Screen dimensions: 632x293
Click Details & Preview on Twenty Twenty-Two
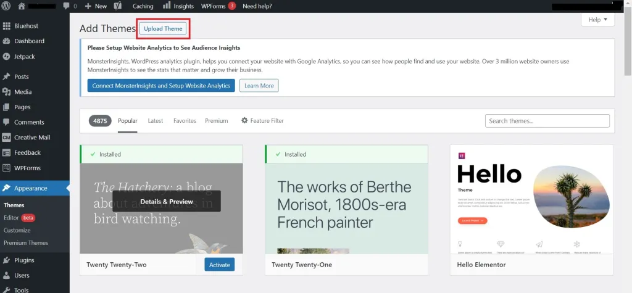click(167, 201)
